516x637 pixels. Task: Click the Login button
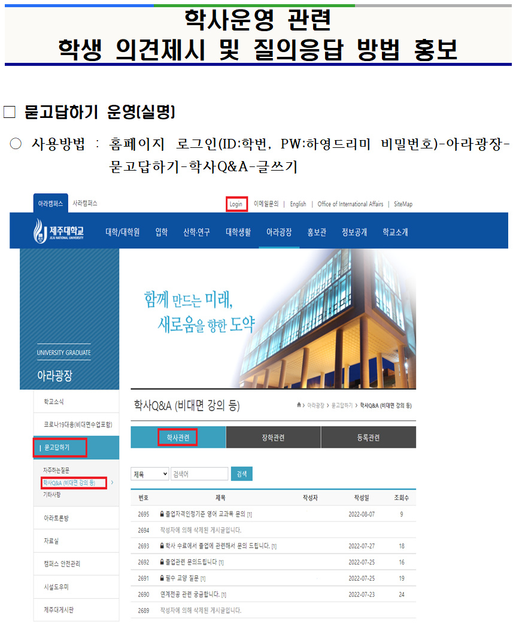(237, 204)
